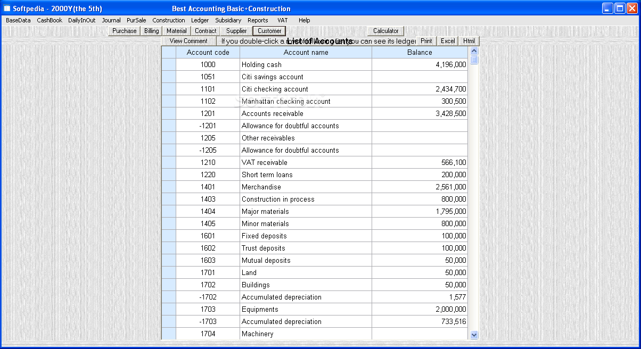Click the Material toolbar button
Screen dimensions: 641x349
click(x=177, y=31)
